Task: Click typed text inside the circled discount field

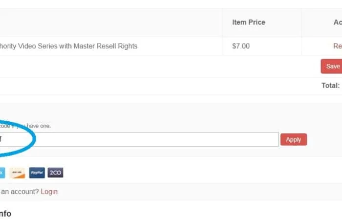Action: tap(0, 139)
